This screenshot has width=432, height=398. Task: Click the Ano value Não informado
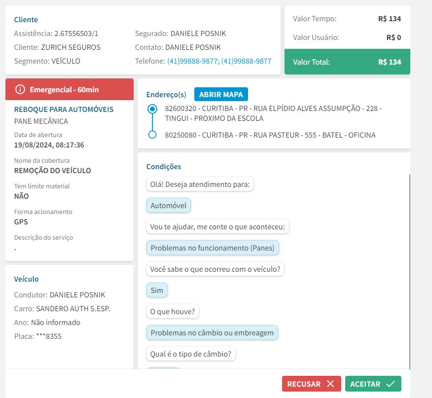click(x=56, y=323)
